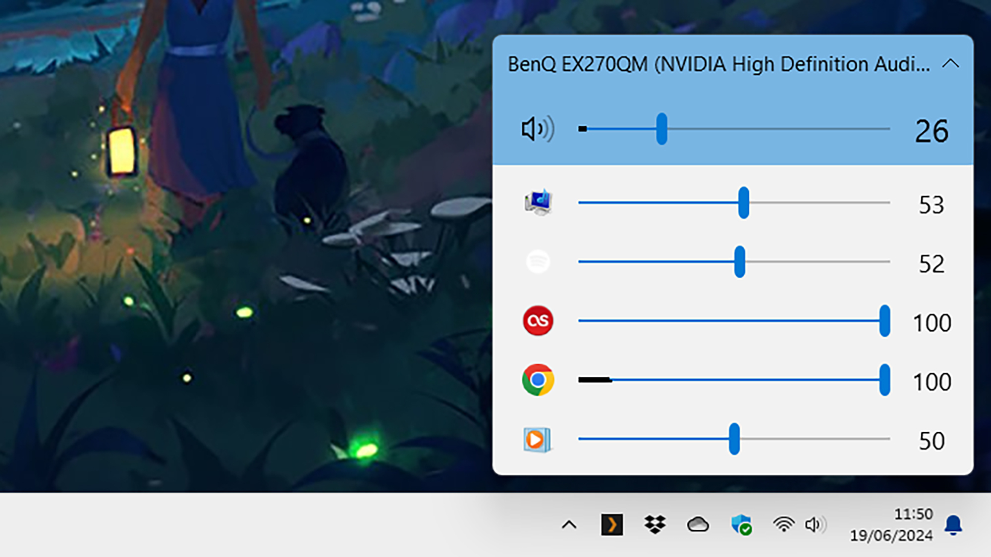991x557 pixels.
Task: Mute the master volume speaker icon
Action: coord(537,129)
